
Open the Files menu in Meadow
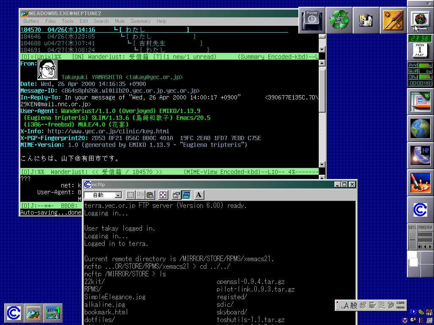50,21
